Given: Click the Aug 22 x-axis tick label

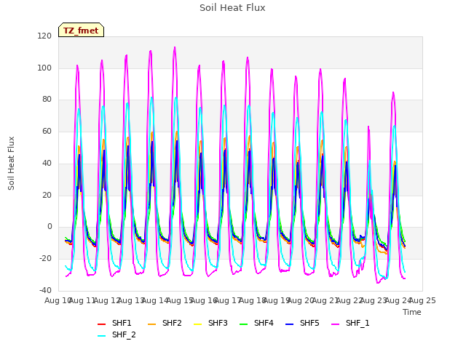Looking at the screenshot, I should click(x=349, y=300).
